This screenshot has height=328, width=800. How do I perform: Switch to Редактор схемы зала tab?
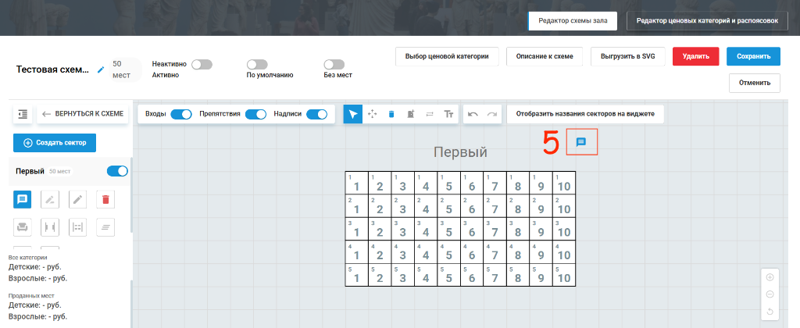tap(573, 21)
